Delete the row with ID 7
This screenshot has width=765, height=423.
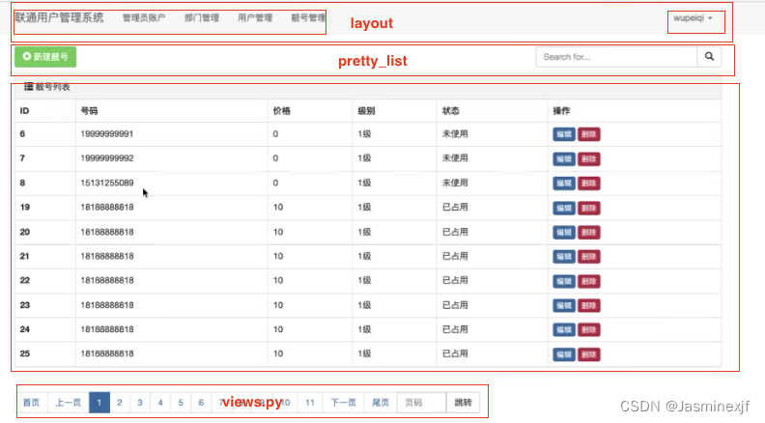coord(589,158)
